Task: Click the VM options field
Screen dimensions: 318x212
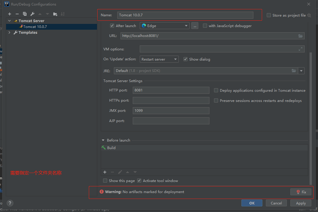Action: [x=222, y=49]
